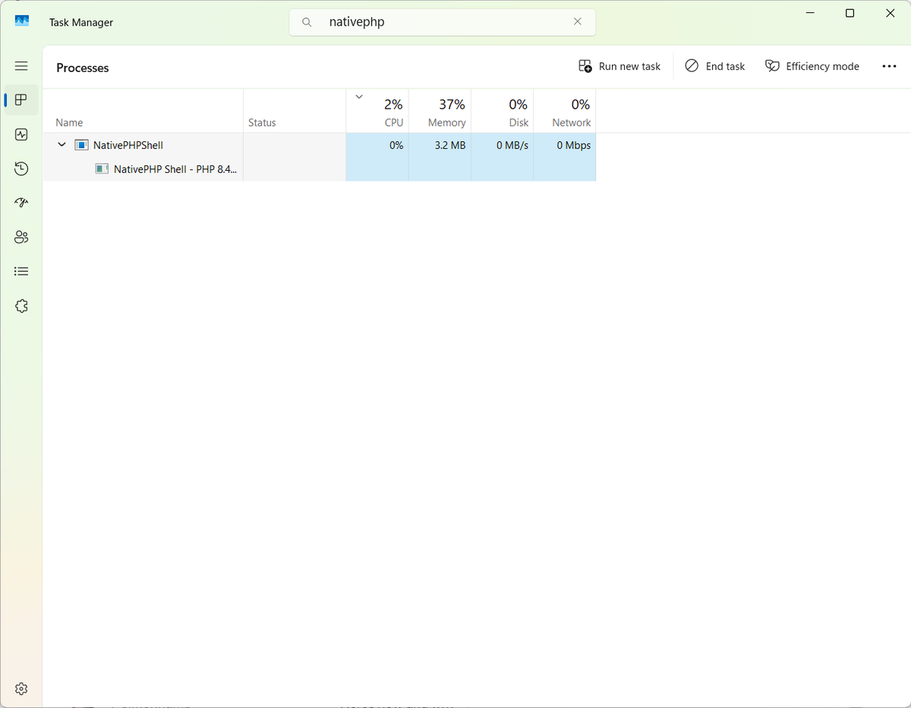The image size is (911, 708).
Task: Sort by the Network column header
Action: pyautogui.click(x=564, y=112)
